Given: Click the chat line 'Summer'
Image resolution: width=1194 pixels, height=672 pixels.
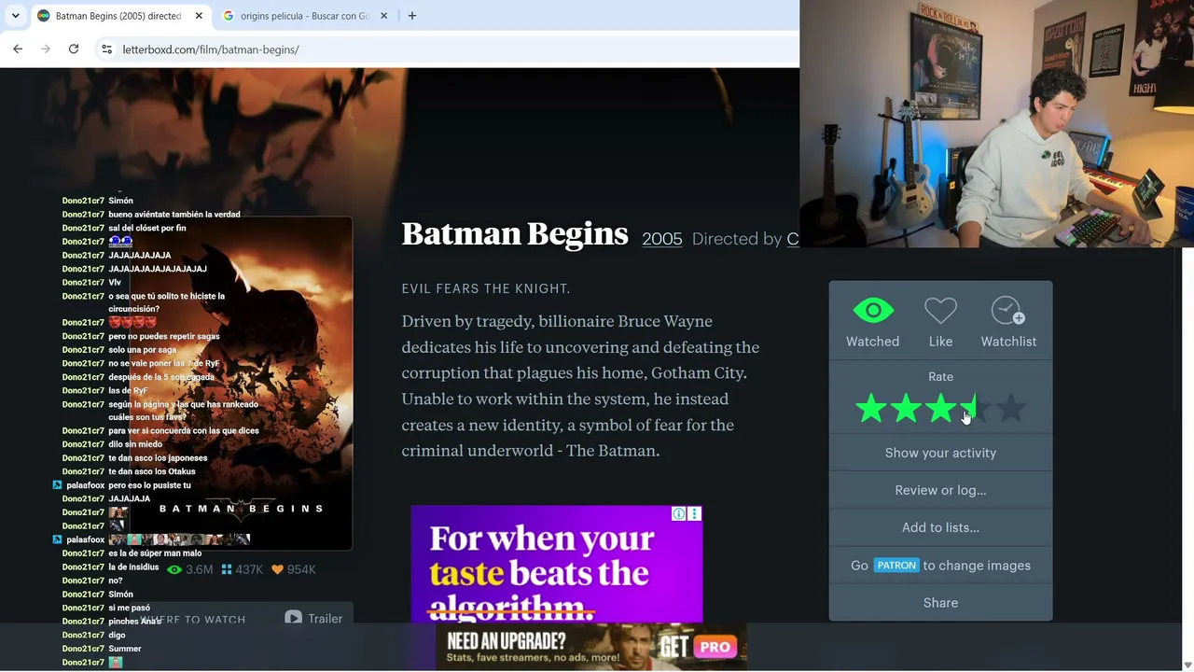Looking at the screenshot, I should [125, 649].
